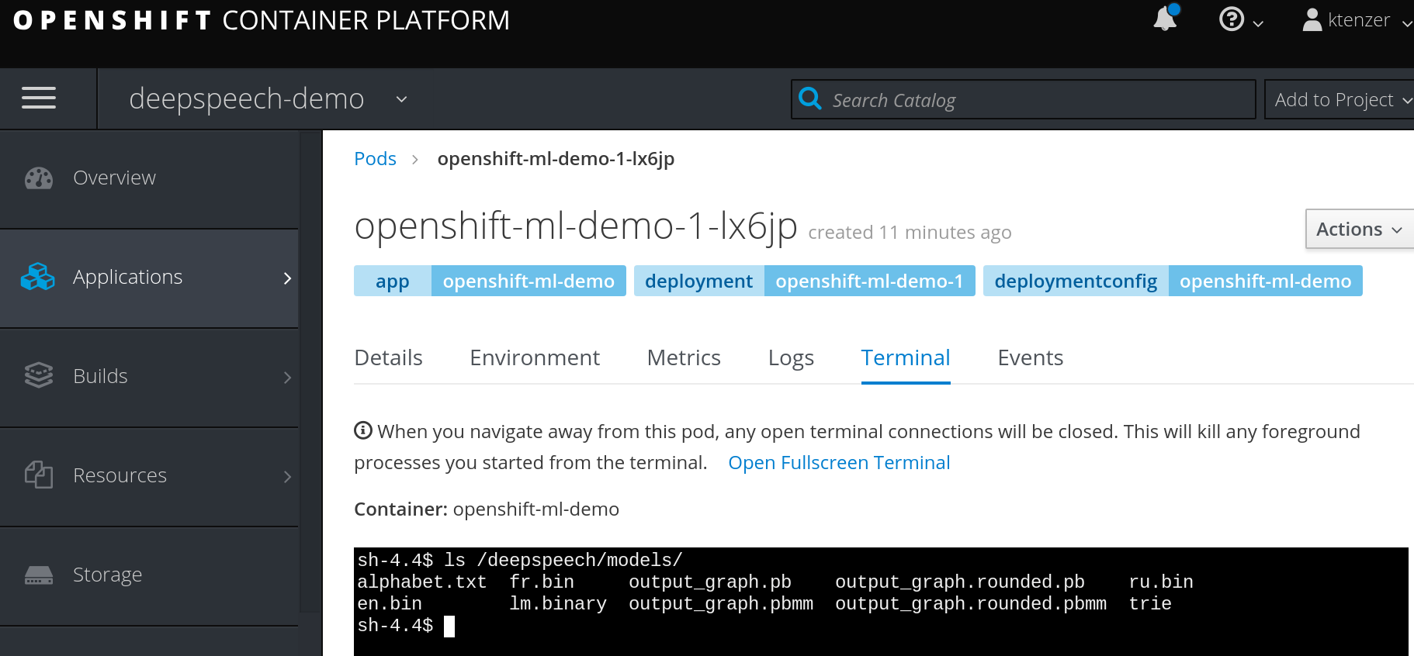This screenshot has width=1414, height=656.
Task: Switch to the Environment tab
Action: [535, 357]
